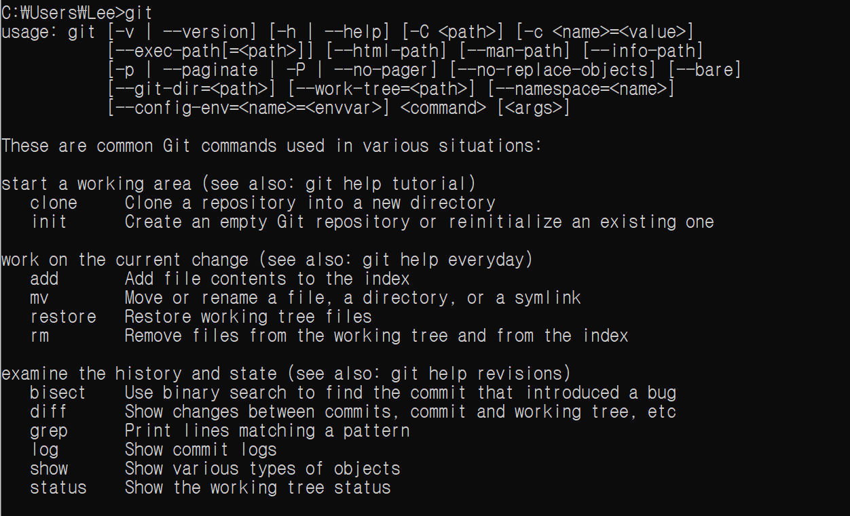Click the 'clone' command name
The width and height of the screenshot is (850, 516).
point(54,203)
